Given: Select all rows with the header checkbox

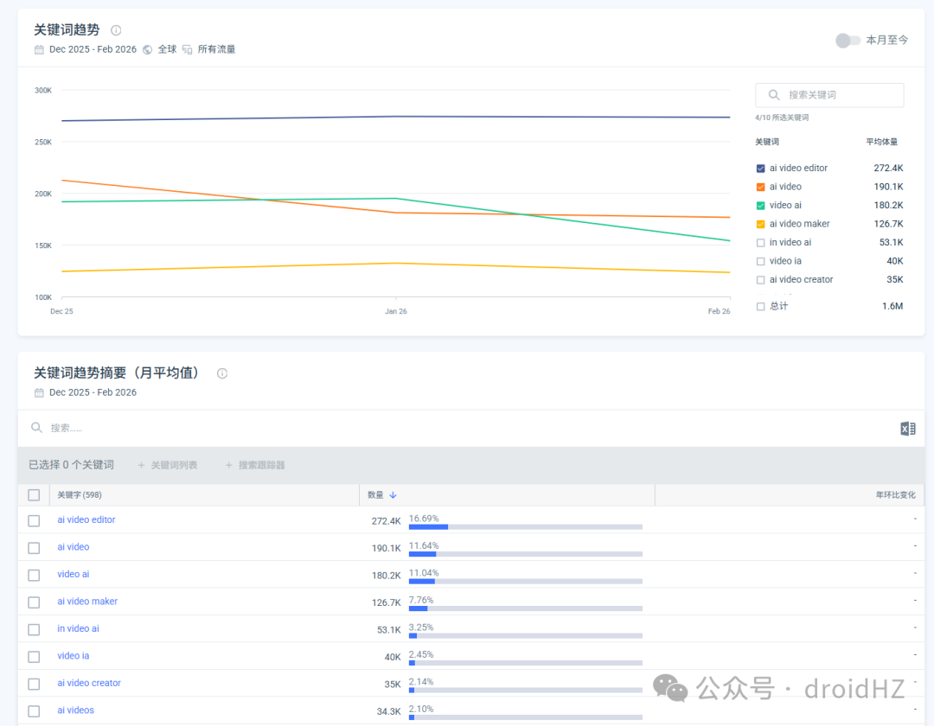Looking at the screenshot, I should click(34, 495).
